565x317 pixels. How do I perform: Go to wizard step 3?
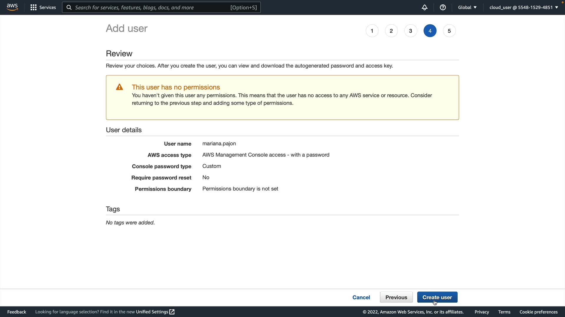(x=411, y=31)
